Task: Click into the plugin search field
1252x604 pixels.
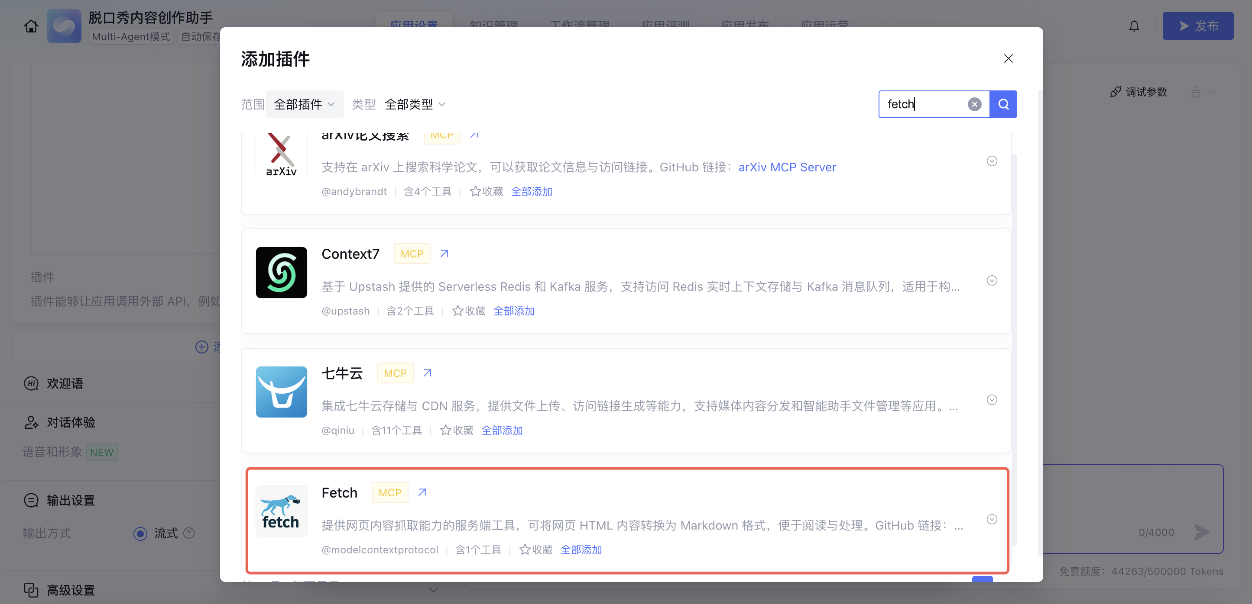Action: click(x=924, y=104)
